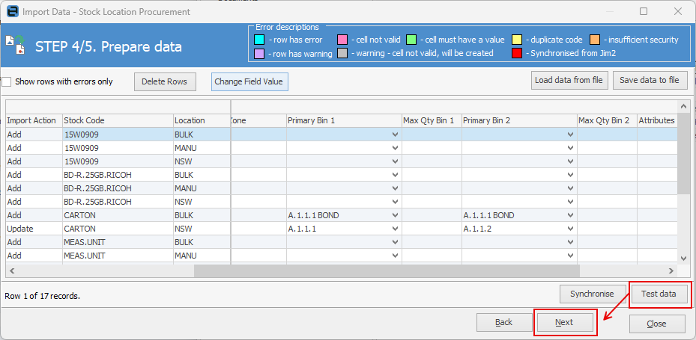Click horizontal scrollbar right arrow
696x340 pixels.
pos(672,271)
